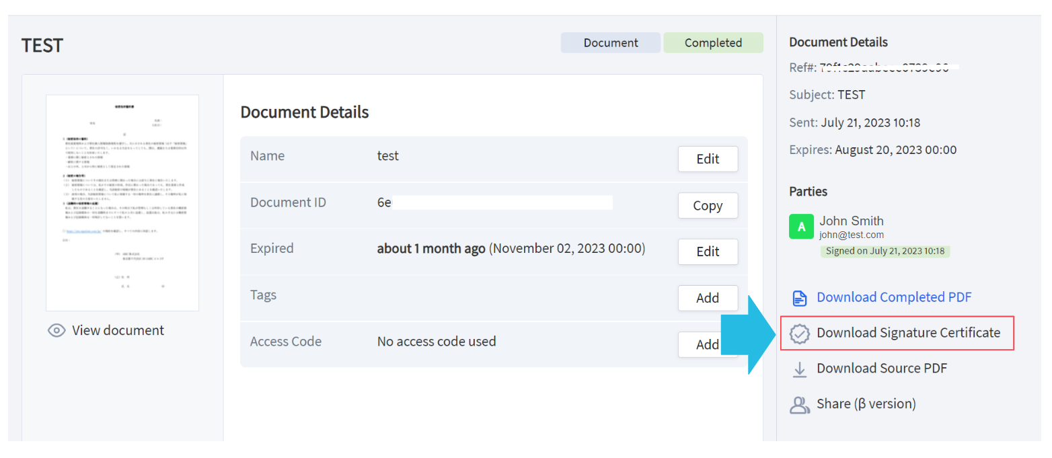Click the Download Completed PDF file icon
This screenshot has height=458, width=1052.
click(800, 297)
